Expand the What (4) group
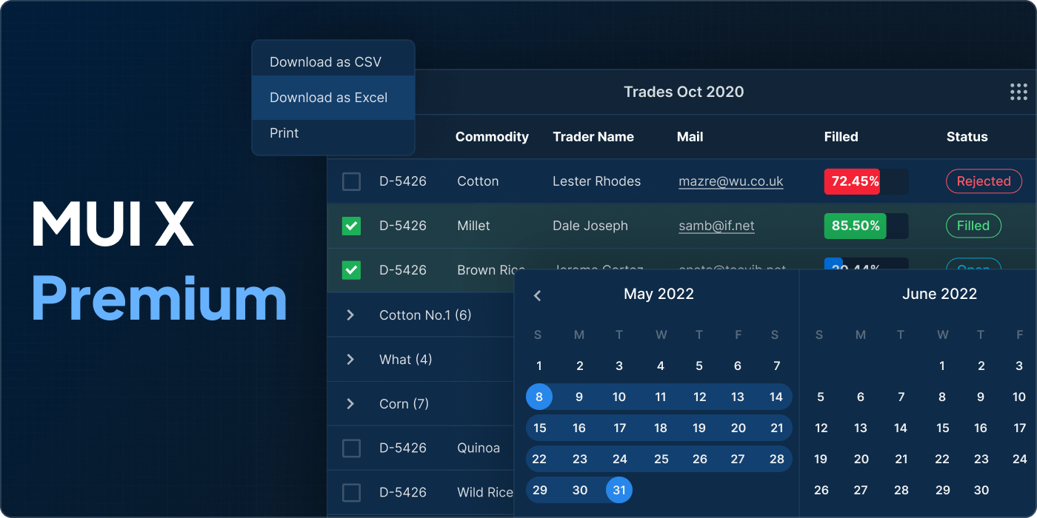 pos(350,359)
